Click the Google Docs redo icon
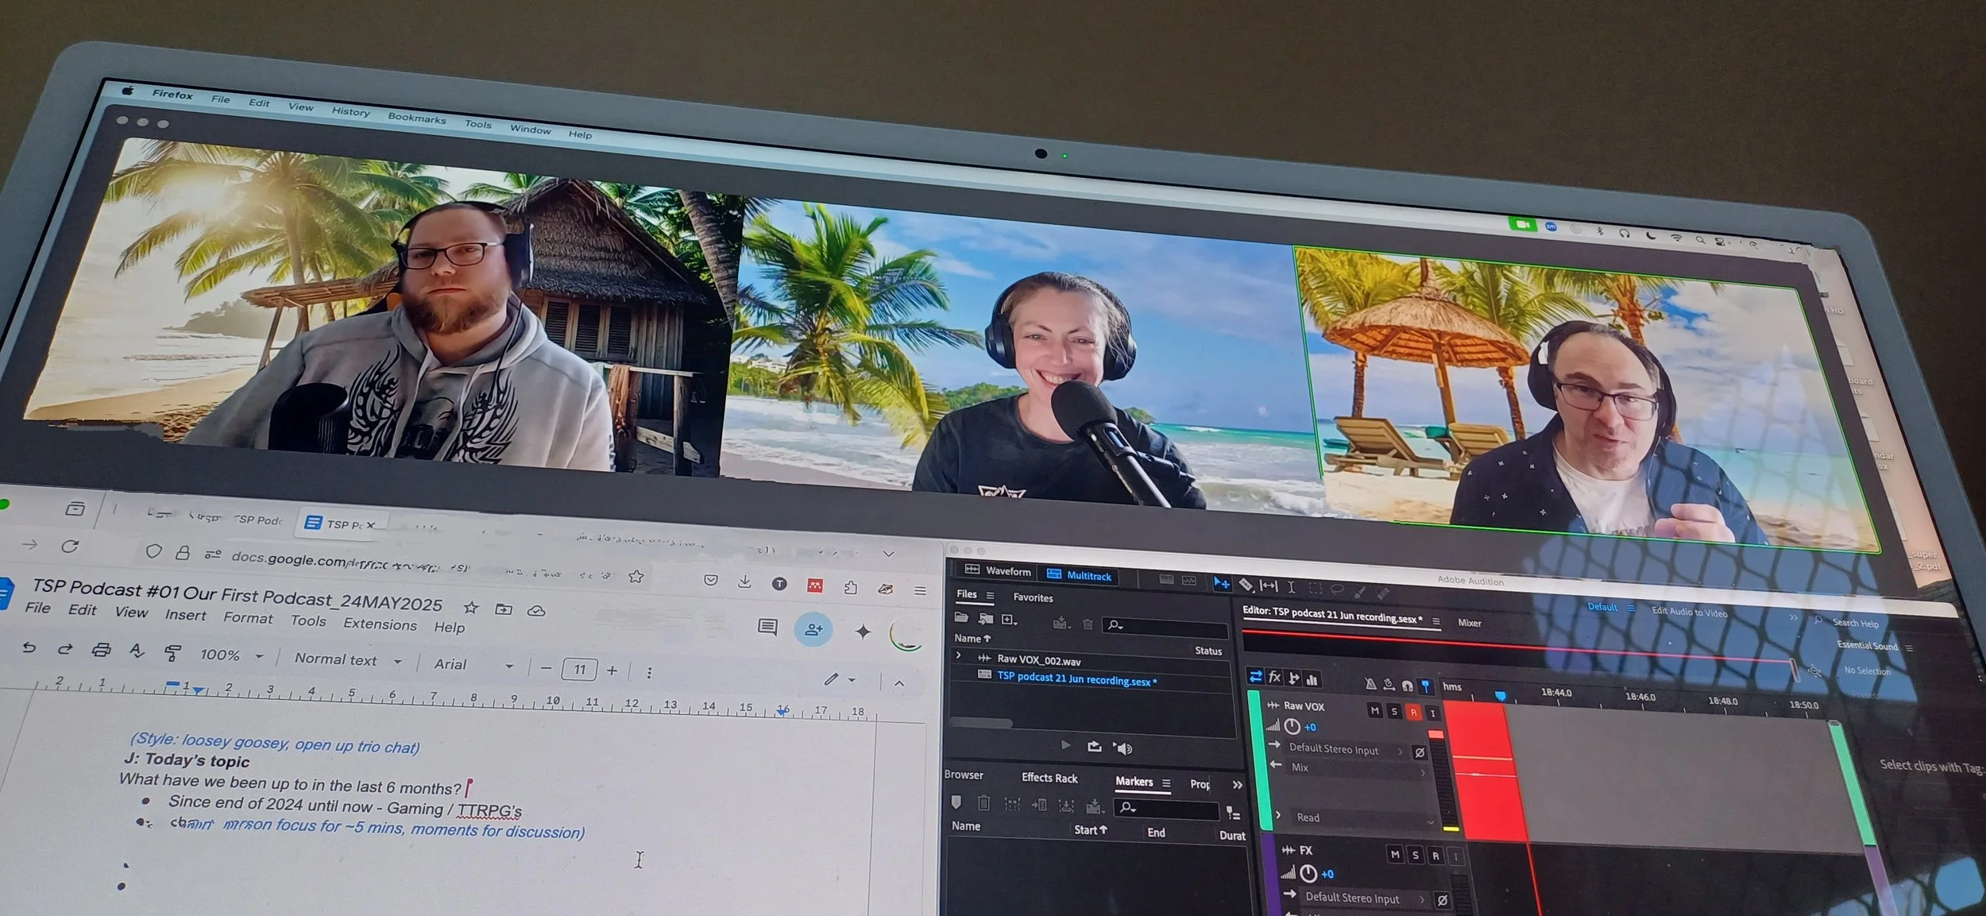Screen dimensions: 1986x916 tap(65, 648)
